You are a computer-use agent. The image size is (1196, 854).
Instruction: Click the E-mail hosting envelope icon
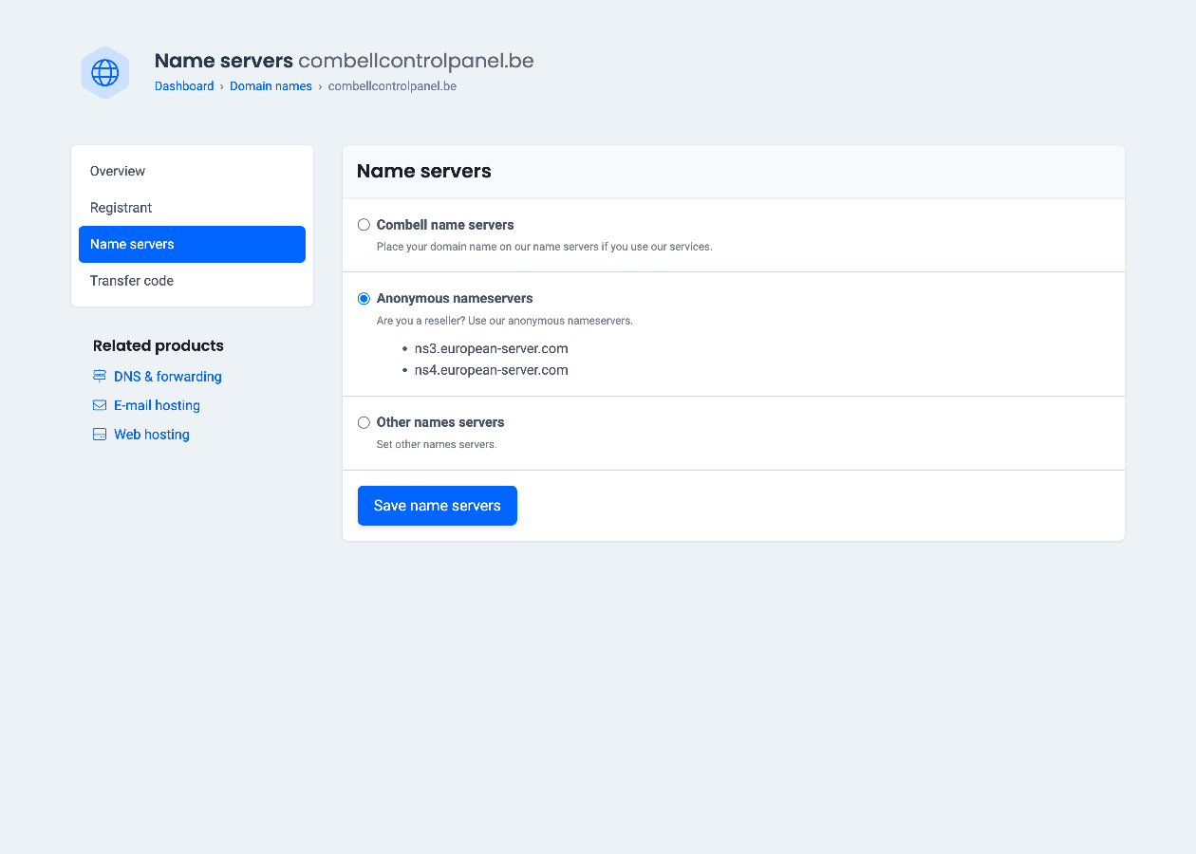[x=100, y=405]
